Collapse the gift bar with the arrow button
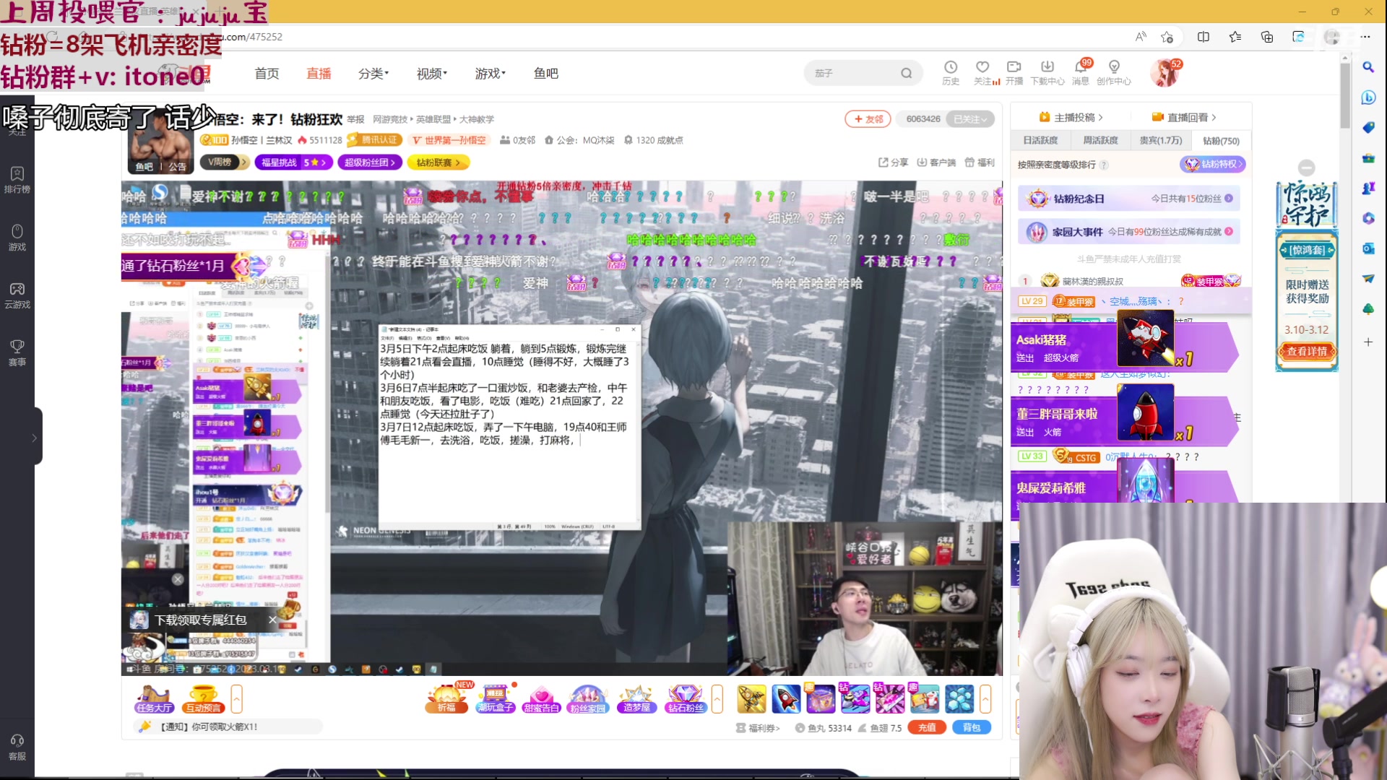Viewport: 1387px width, 780px height. [717, 699]
